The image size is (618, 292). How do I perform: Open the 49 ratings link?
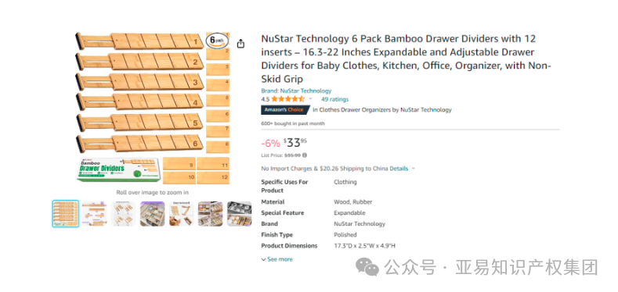coord(334,99)
